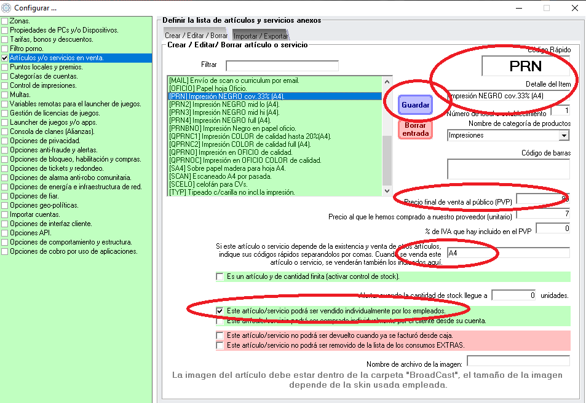Open Opciones geo-políticas section
The width and height of the screenshot is (586, 403).
tap(44, 205)
